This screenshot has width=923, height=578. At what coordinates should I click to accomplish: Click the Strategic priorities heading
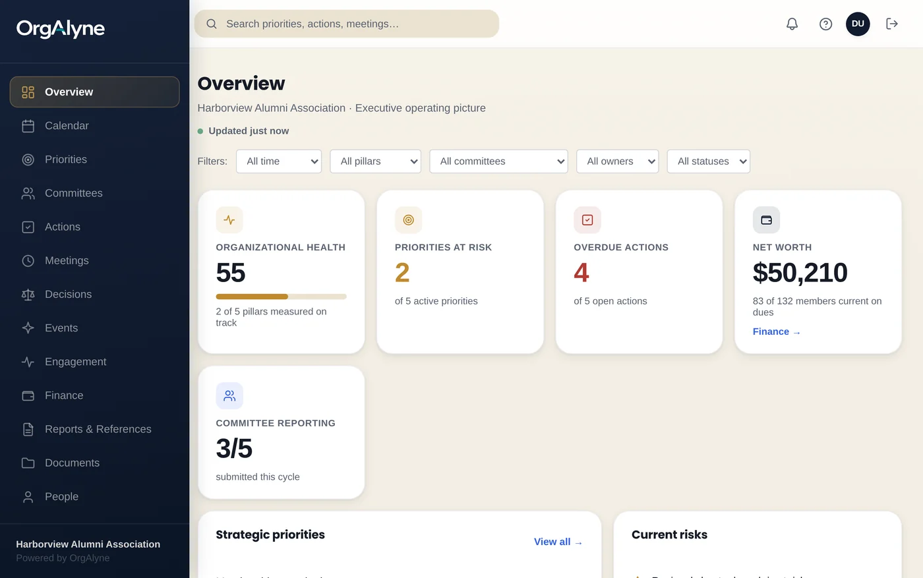pyautogui.click(x=270, y=535)
